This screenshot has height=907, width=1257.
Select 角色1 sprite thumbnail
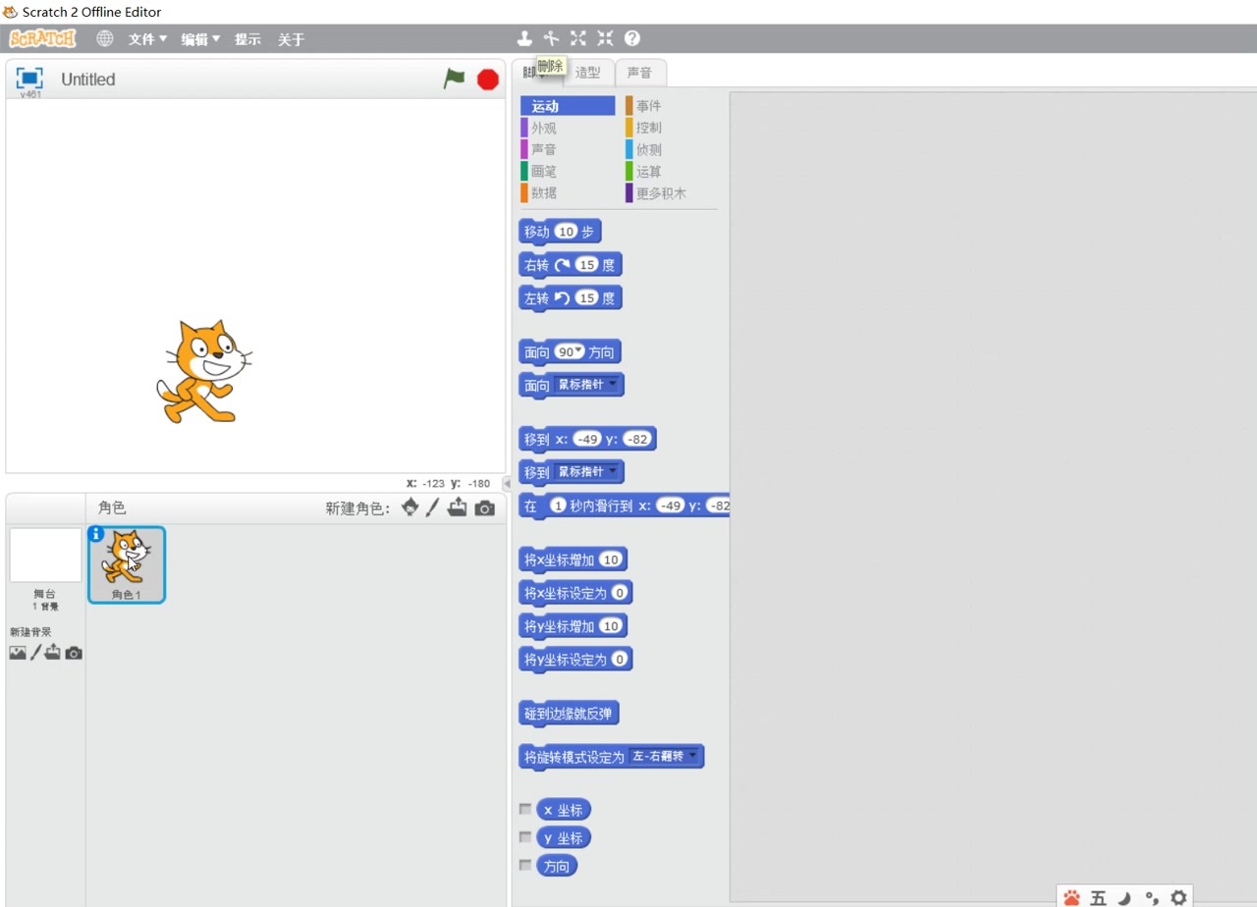click(x=127, y=564)
